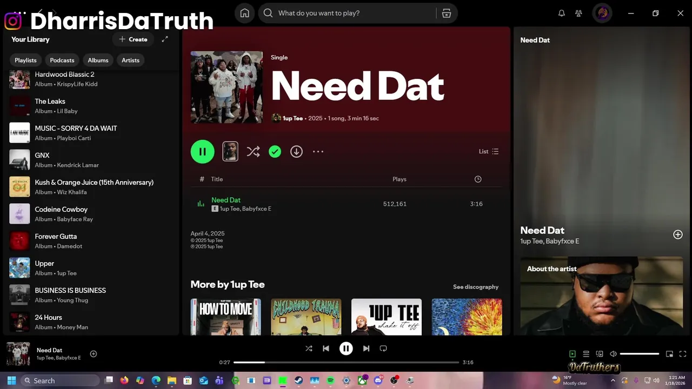This screenshot has width=692, height=389.
Task: Toggle shuffle in the bottom player bar
Action: click(x=309, y=348)
